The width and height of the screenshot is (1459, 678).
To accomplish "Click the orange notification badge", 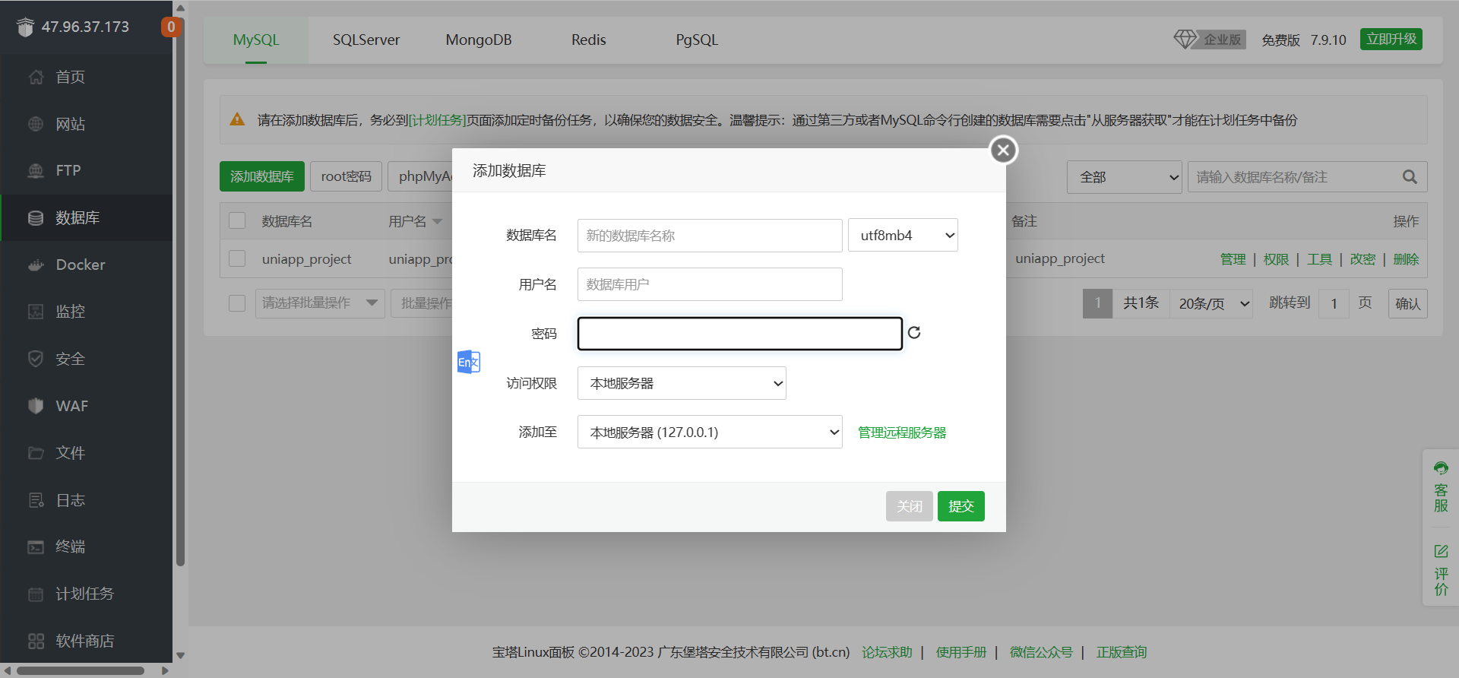I will pos(171,27).
